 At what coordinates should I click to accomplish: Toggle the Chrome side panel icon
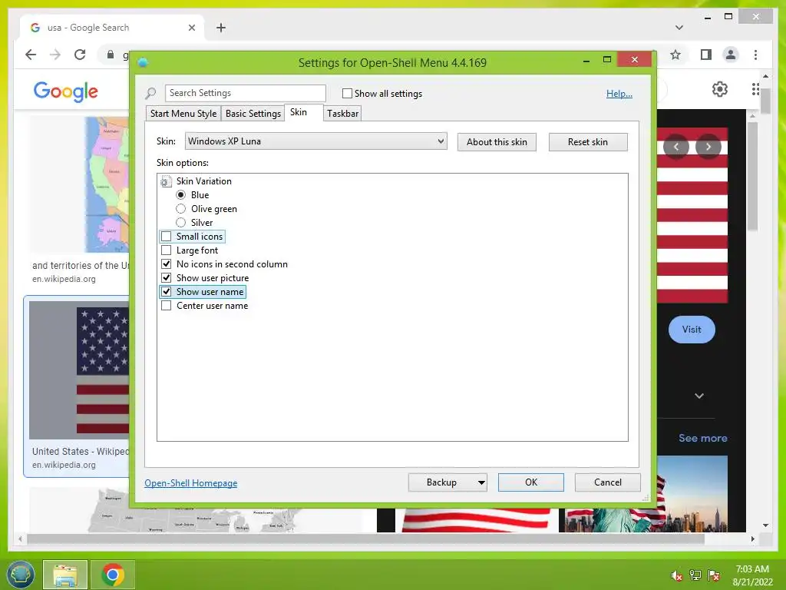tap(706, 55)
